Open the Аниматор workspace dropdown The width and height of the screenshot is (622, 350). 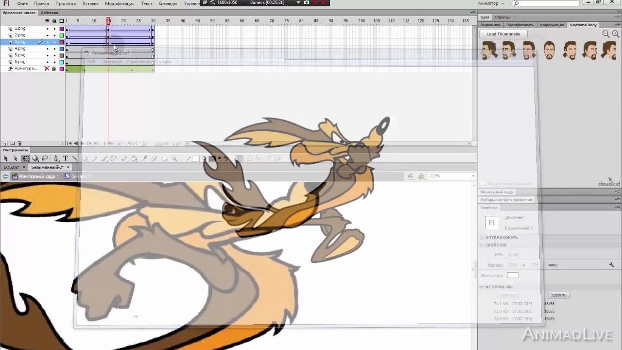[x=491, y=3]
